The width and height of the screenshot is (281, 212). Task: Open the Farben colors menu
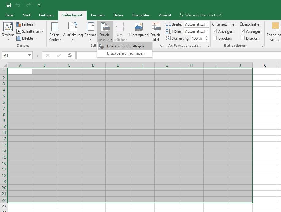26,24
